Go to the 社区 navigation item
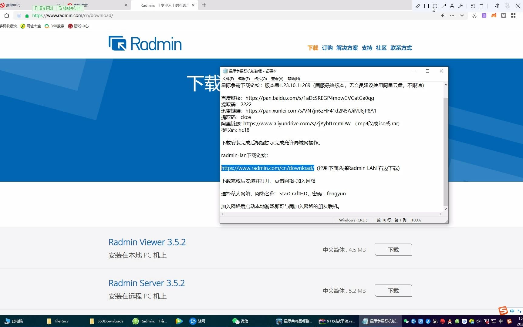The image size is (523, 327). [381, 48]
